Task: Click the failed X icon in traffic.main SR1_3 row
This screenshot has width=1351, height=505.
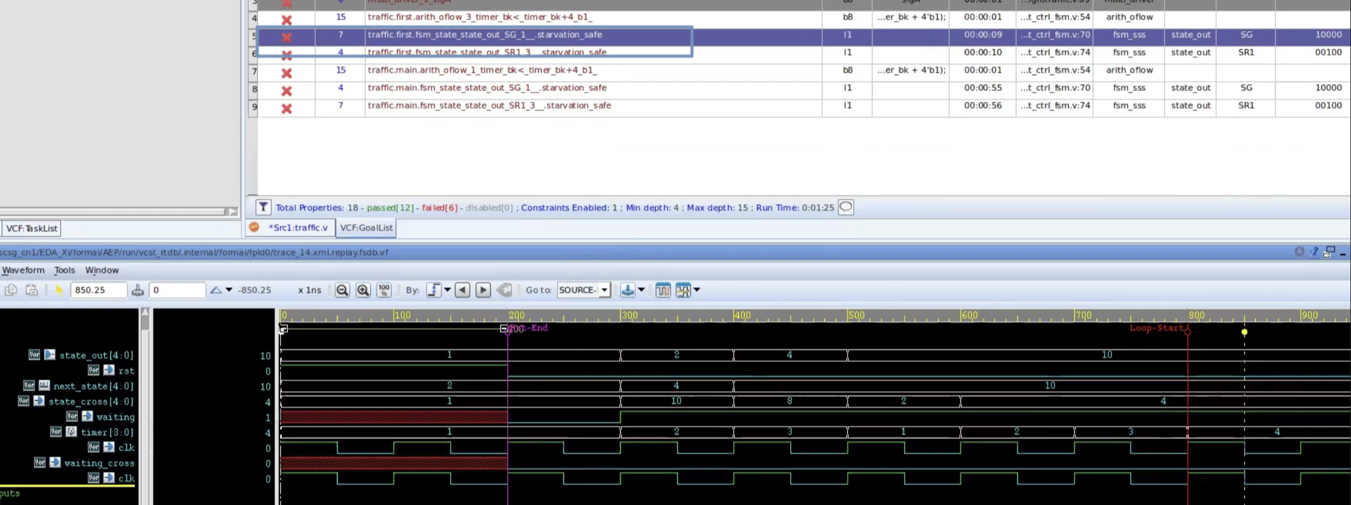Action: coord(286,108)
